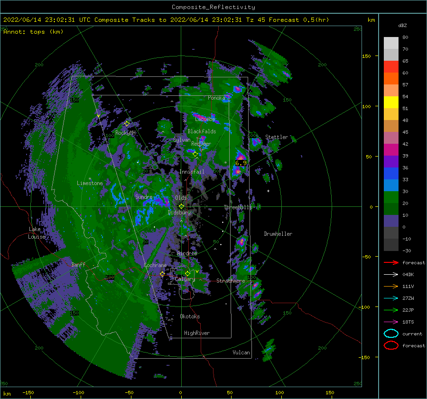Click the RockyMH label
This screenshot has width=427, height=399.
(125, 133)
